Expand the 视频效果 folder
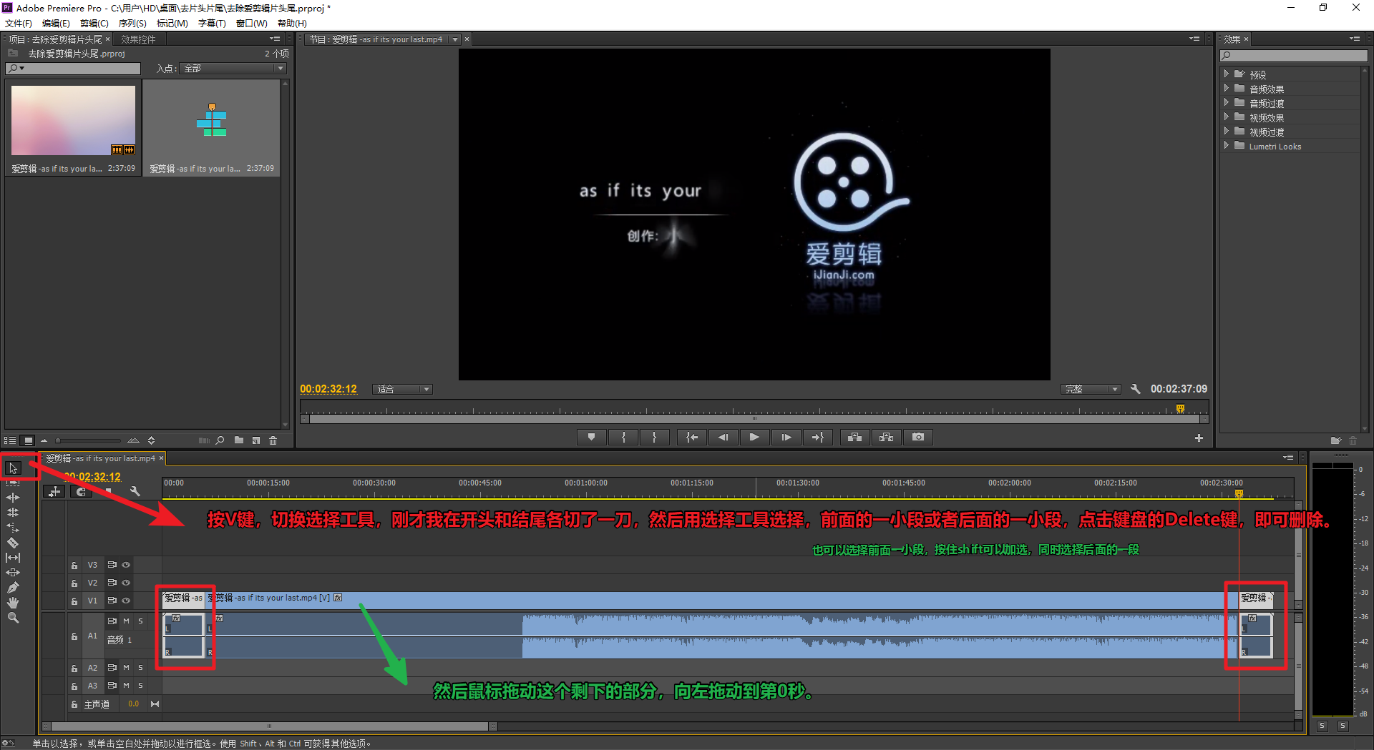Screen dimensions: 1374x750 1226,117
